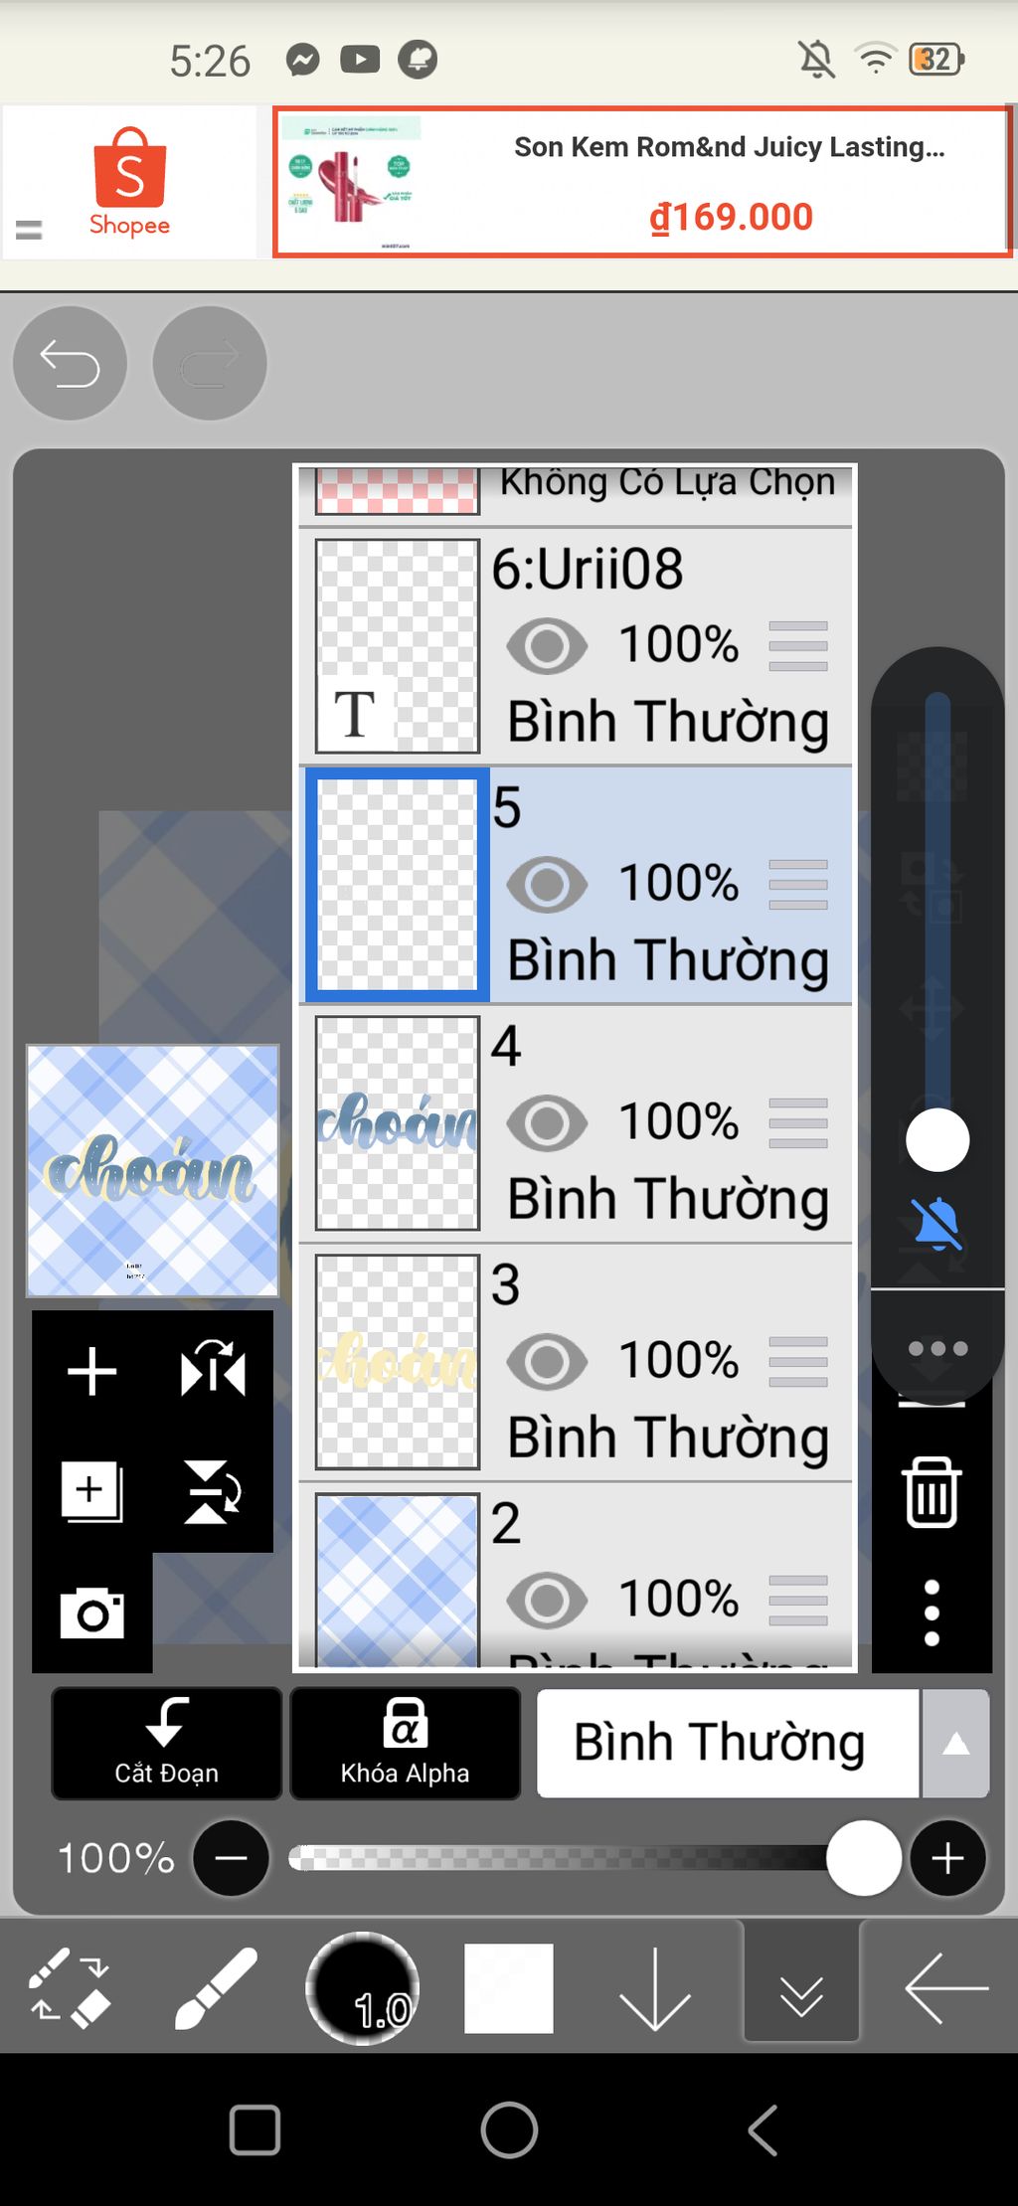Expand the blend mode arrow

tap(955, 1744)
